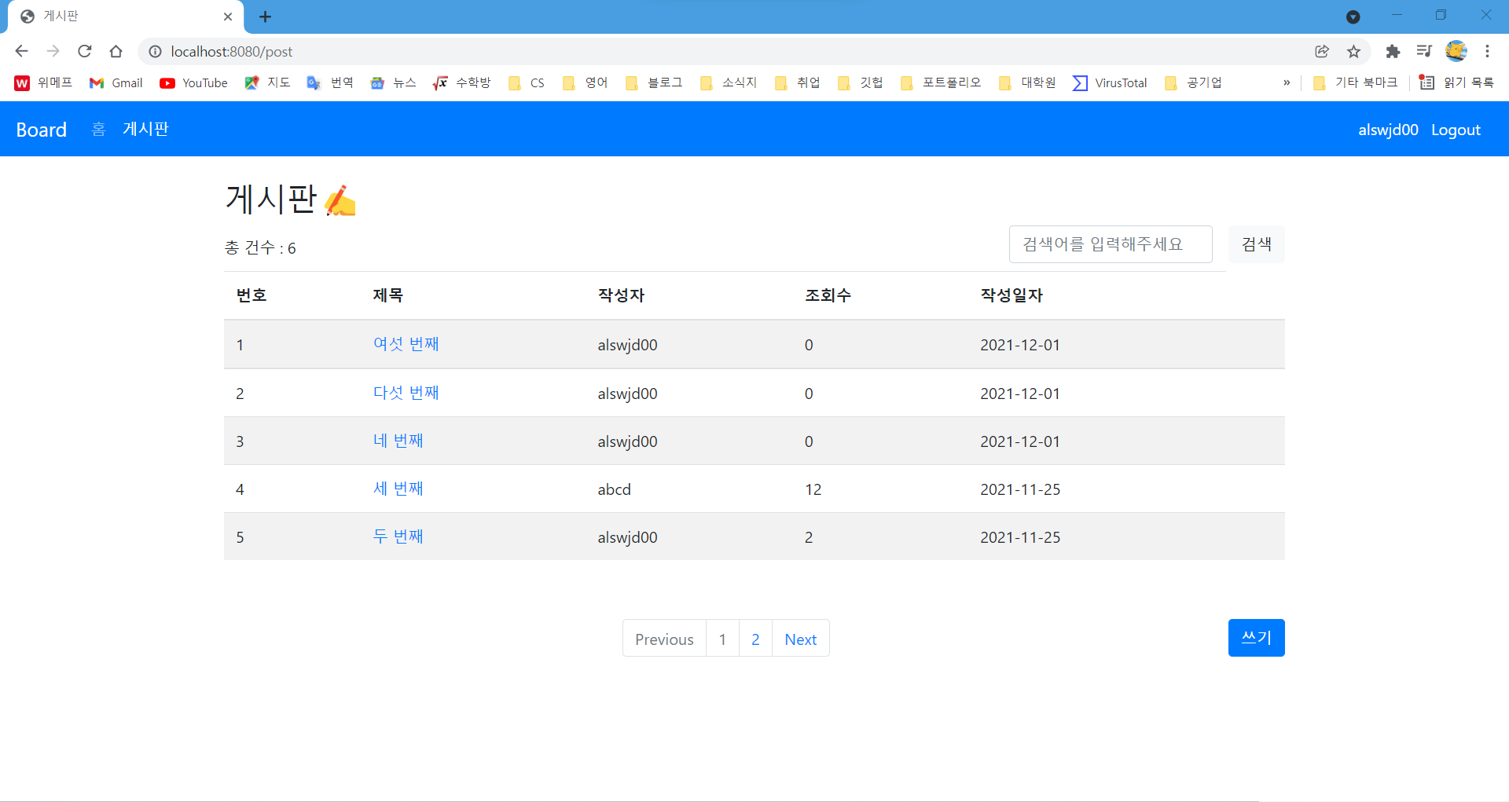The width and height of the screenshot is (1509, 802).
Task: Click the 조회수 value 12
Action: 813,489
